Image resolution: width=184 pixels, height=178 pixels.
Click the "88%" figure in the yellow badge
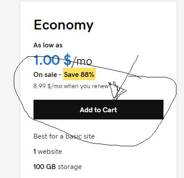(88, 74)
